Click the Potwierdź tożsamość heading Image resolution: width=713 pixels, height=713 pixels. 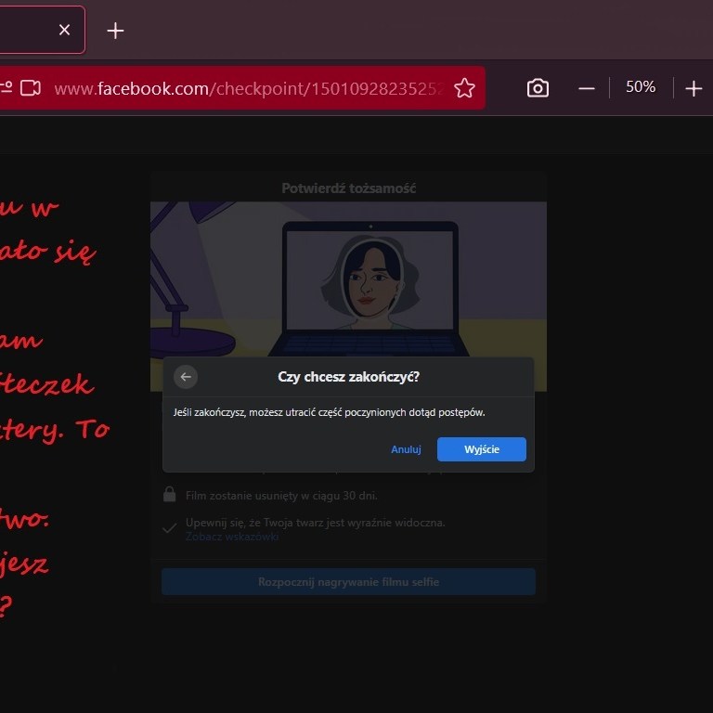pos(348,188)
